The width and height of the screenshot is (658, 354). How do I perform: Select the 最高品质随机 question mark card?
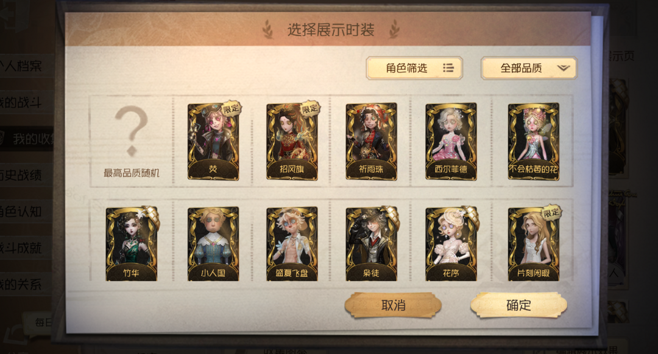pyautogui.click(x=132, y=142)
